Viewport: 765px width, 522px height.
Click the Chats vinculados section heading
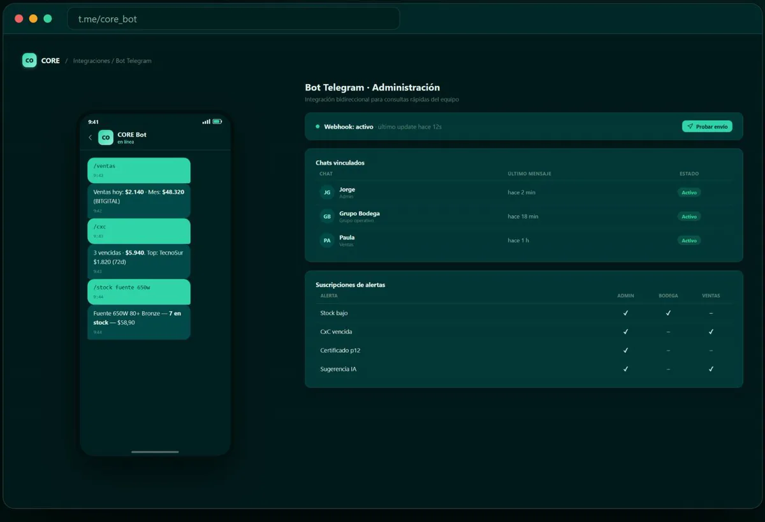click(x=340, y=163)
